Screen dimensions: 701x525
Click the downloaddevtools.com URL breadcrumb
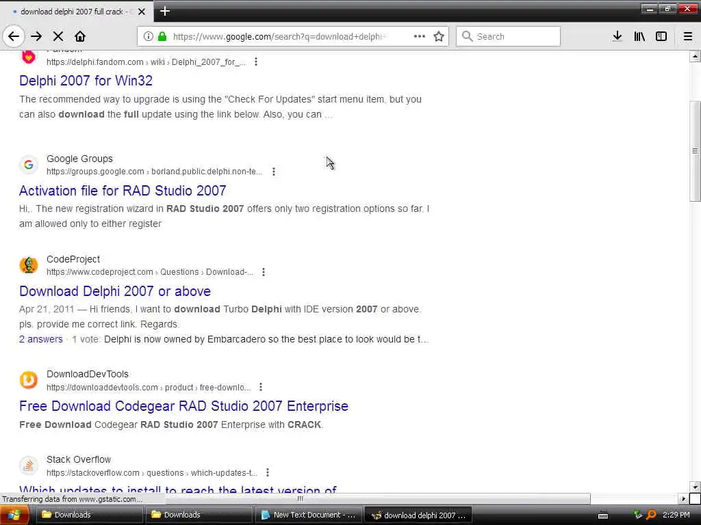pos(149,388)
